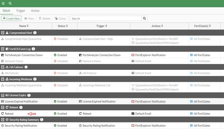Click All FortiGates icon in Security Rating row
Viewport: 224px width, 131px height.
click(x=191, y=126)
